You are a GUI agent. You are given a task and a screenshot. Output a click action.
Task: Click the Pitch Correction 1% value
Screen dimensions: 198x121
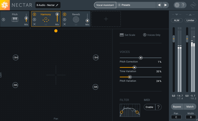(160, 62)
